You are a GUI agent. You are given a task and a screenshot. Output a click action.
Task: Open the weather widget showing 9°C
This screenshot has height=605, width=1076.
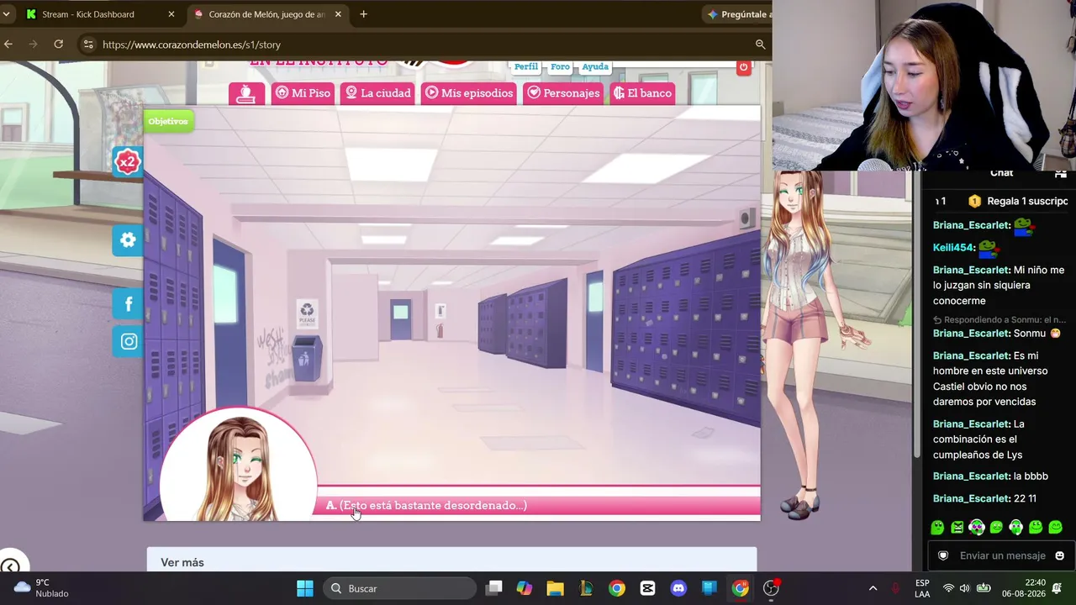[x=40, y=588]
